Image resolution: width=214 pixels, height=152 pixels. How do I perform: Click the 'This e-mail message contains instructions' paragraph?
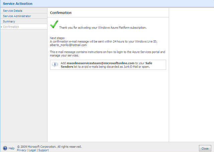tap(107, 54)
